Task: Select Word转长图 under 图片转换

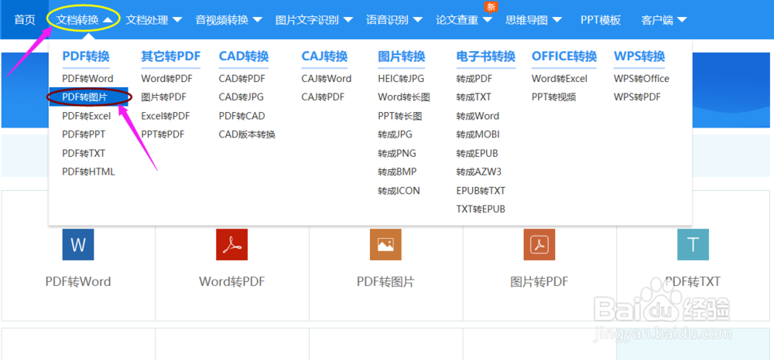Action: [404, 97]
